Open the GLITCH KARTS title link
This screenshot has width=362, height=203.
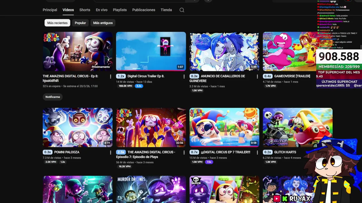point(285,152)
